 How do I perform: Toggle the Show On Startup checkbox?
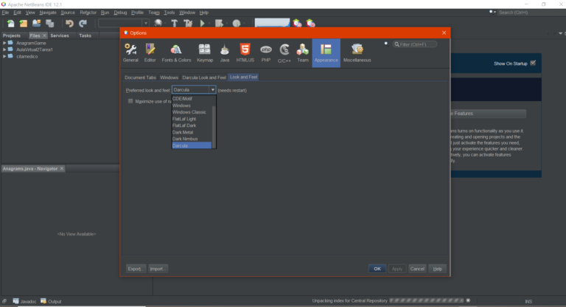(533, 63)
